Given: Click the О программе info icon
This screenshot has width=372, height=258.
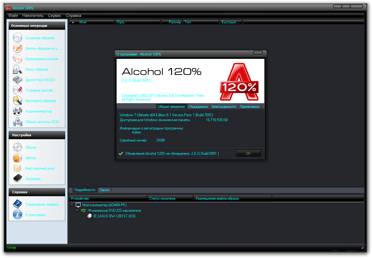Looking at the screenshot, I should (x=17, y=215).
